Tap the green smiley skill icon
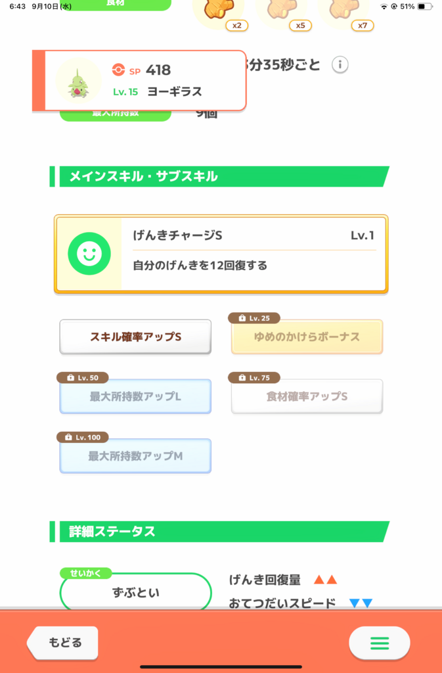This screenshot has height=673, width=442. (89, 254)
